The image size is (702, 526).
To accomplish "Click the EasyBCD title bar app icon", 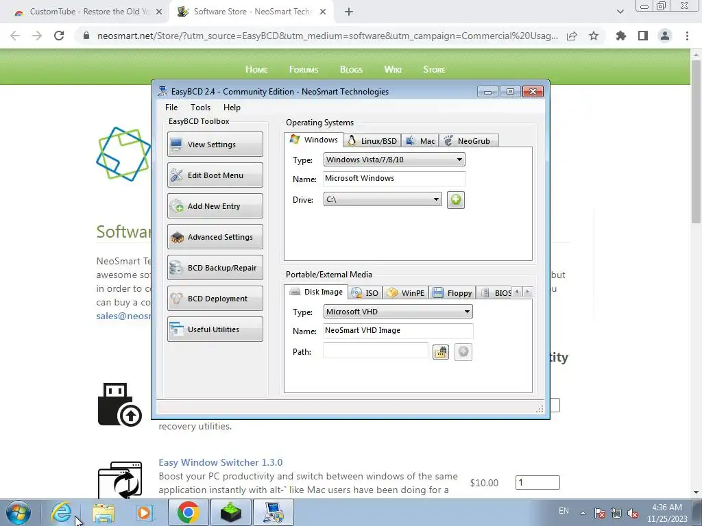I will point(163,91).
